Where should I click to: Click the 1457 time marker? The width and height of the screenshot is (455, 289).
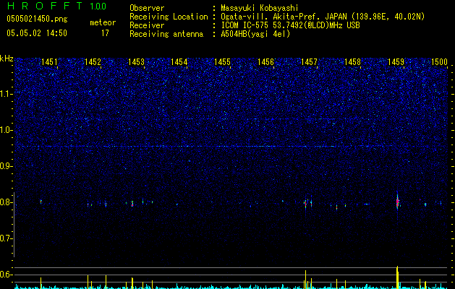coord(309,62)
